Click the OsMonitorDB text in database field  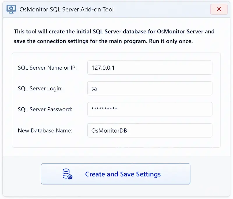(109, 131)
